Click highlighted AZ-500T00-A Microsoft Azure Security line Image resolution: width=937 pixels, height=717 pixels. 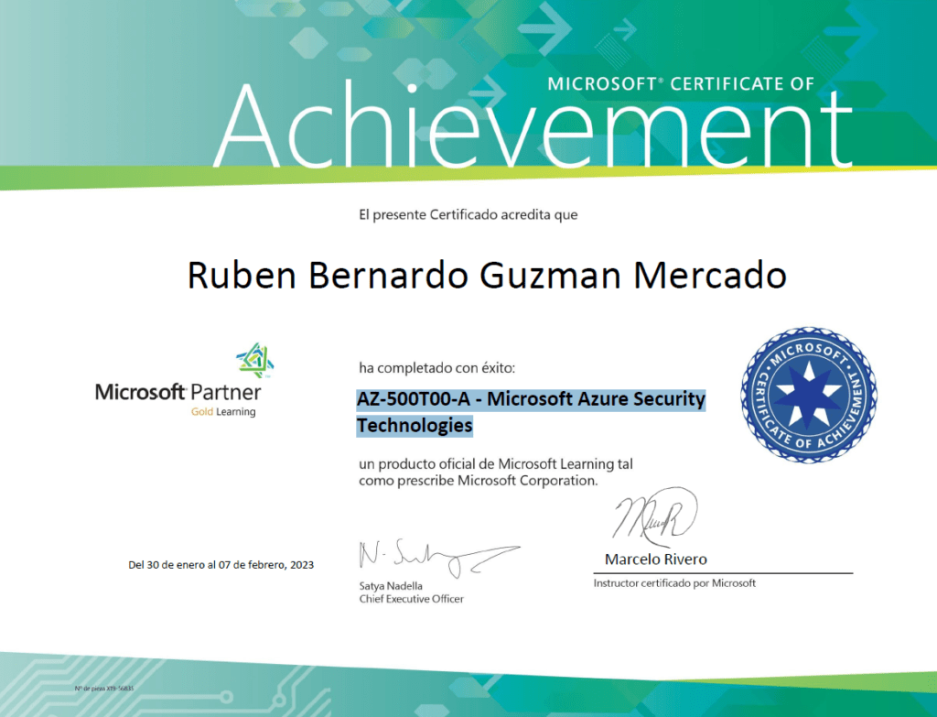tap(531, 399)
